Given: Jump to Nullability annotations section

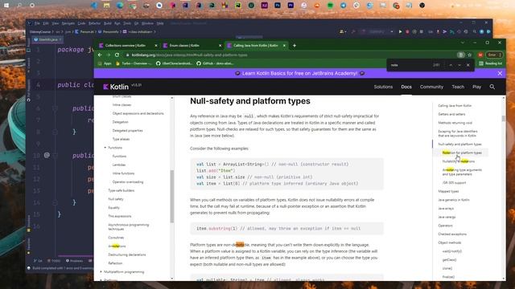Looking at the screenshot, I should (x=459, y=161).
